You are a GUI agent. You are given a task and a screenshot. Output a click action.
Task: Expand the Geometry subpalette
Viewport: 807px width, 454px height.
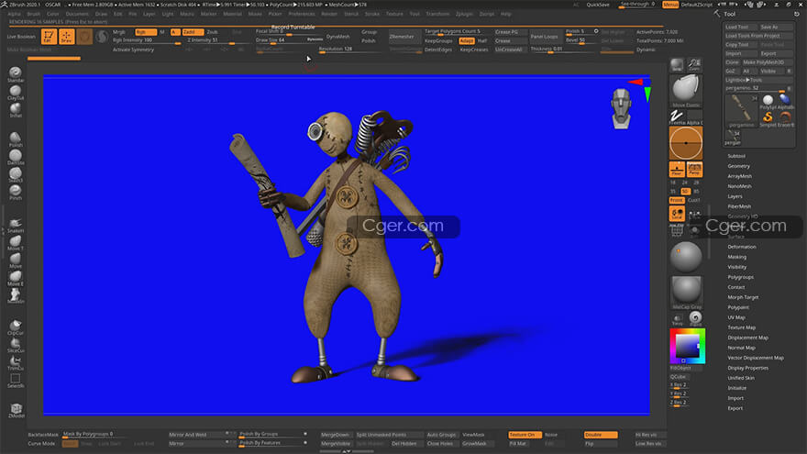pos(738,166)
